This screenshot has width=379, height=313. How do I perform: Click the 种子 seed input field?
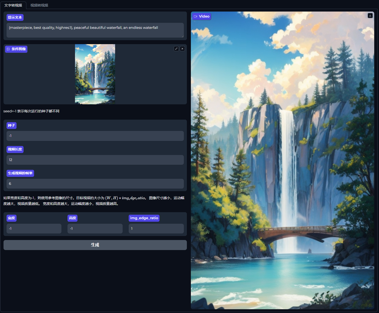95,136
